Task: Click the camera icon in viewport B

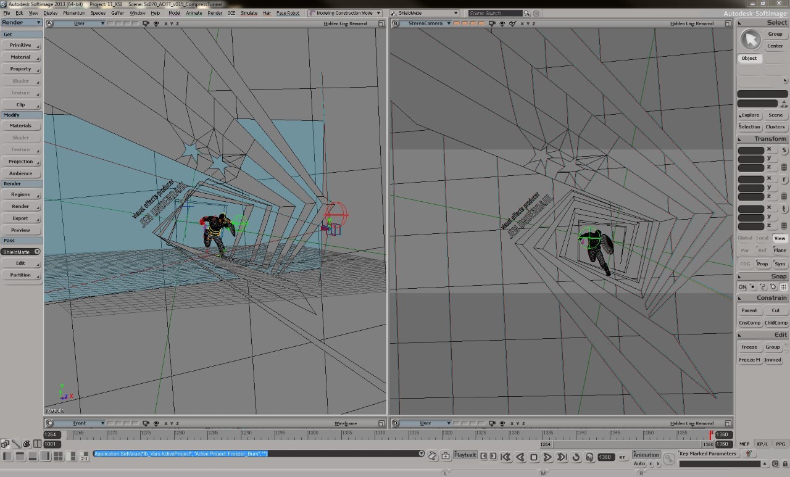Action: (492, 23)
